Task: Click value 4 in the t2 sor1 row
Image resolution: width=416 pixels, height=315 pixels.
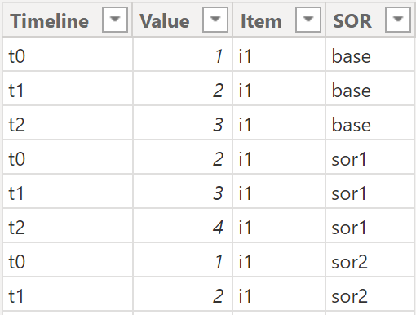Action: 183,225
